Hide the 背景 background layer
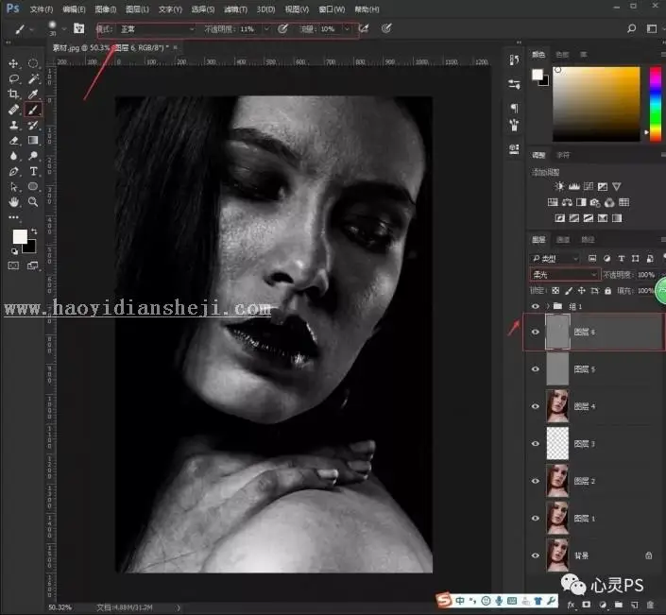Viewport: 666px width, 615px height. [x=536, y=555]
